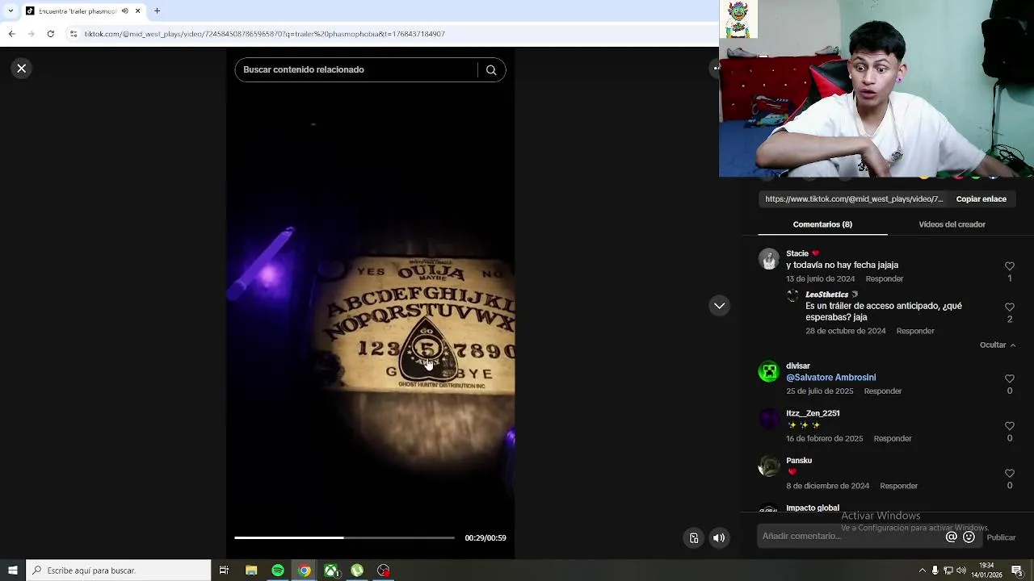Click Chrome icon in taskbar
Viewport: 1034px width, 581px height.
click(305, 571)
